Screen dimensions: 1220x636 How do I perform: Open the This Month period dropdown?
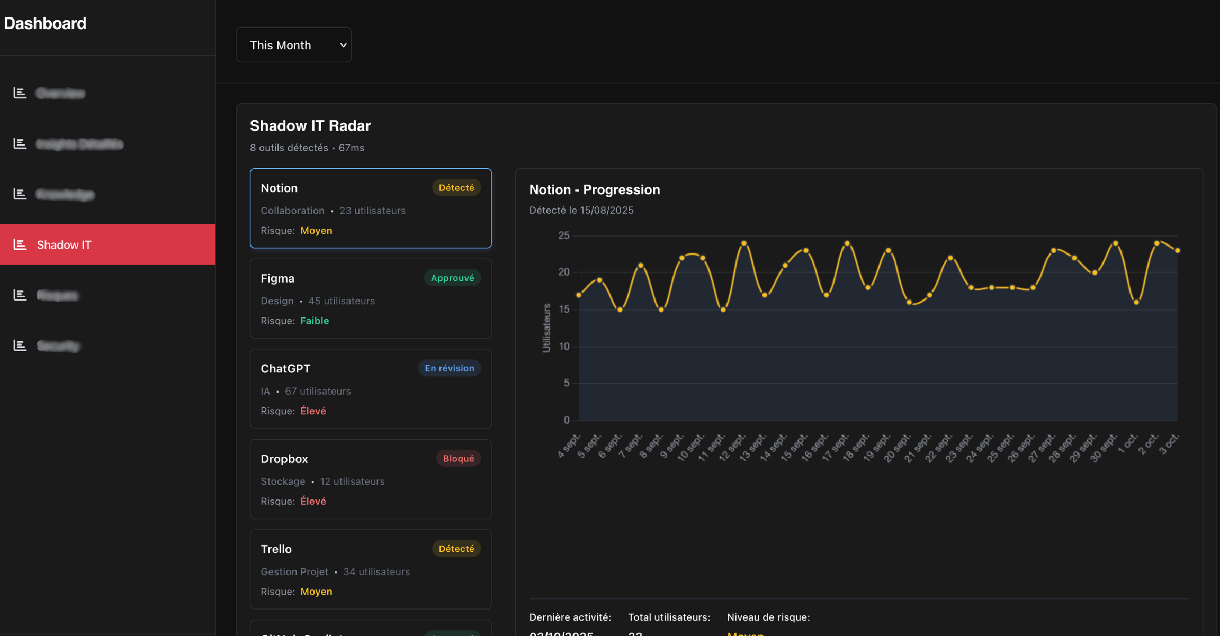293,45
